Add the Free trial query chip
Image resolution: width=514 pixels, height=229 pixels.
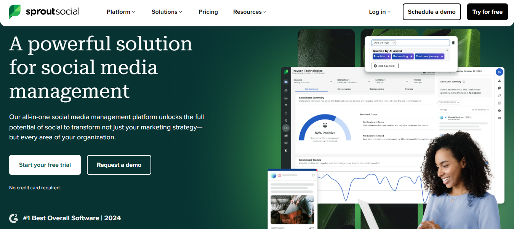(x=381, y=56)
